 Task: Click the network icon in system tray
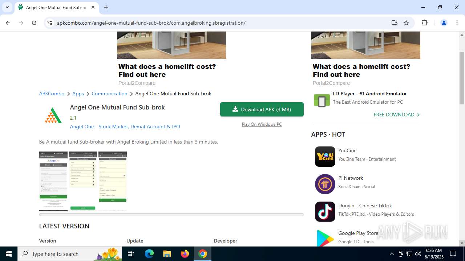409,254
